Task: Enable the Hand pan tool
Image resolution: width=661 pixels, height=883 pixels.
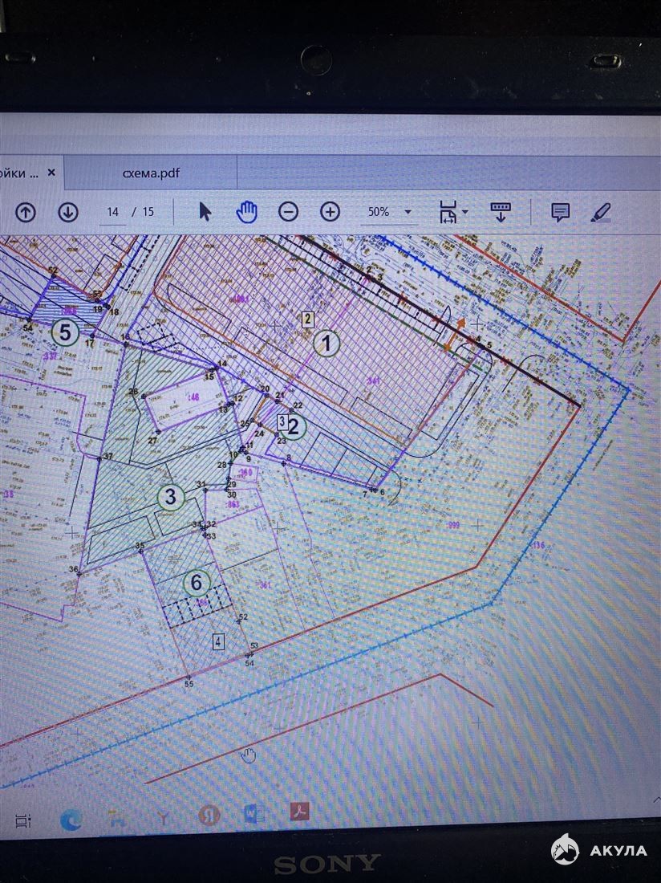Action: (246, 212)
